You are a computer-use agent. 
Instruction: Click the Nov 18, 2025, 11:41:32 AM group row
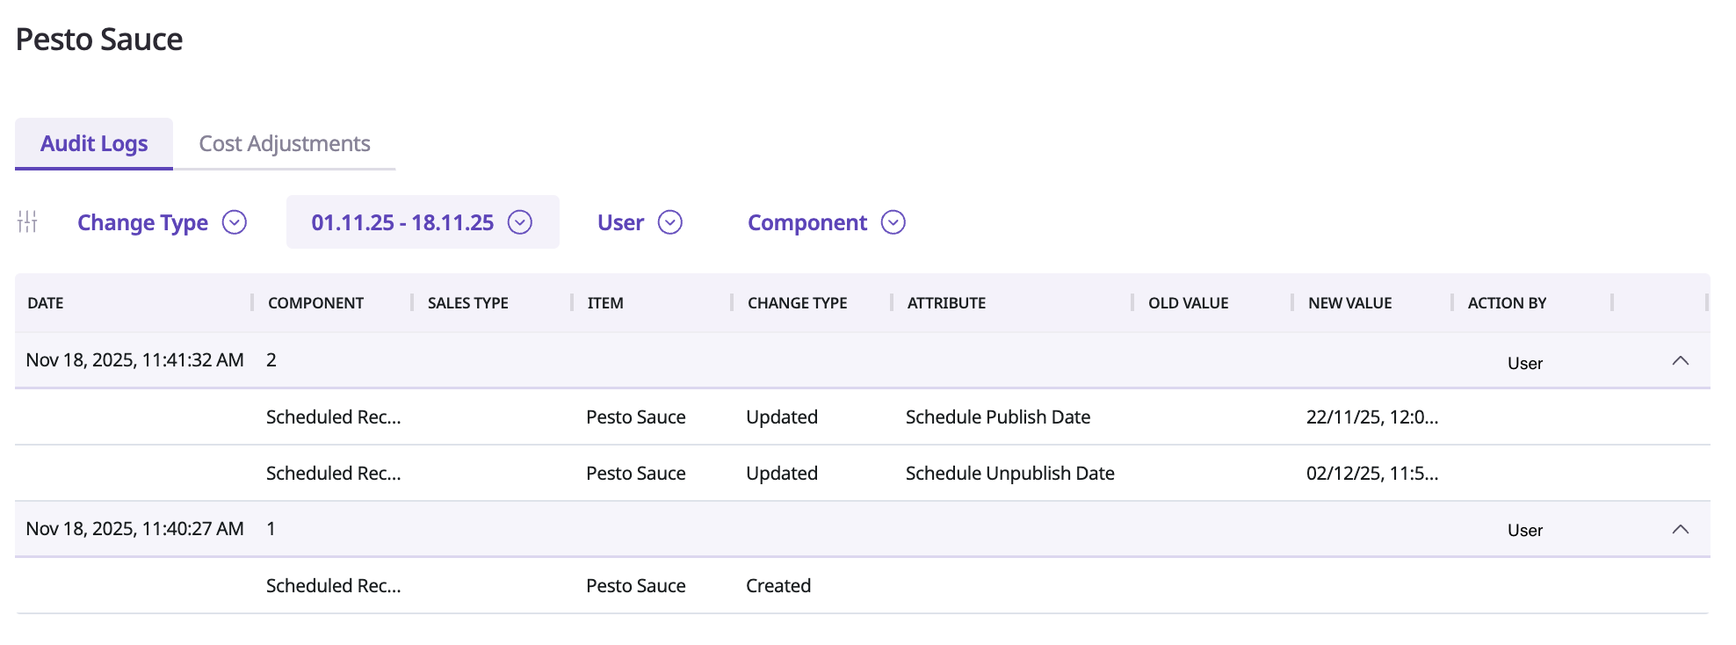[134, 360]
